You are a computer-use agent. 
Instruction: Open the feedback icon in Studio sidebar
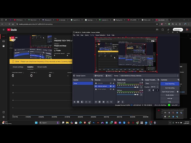(x=4, y=112)
